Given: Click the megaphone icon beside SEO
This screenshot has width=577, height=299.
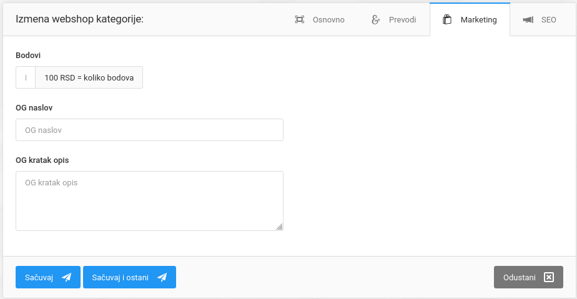Looking at the screenshot, I should tap(528, 20).
